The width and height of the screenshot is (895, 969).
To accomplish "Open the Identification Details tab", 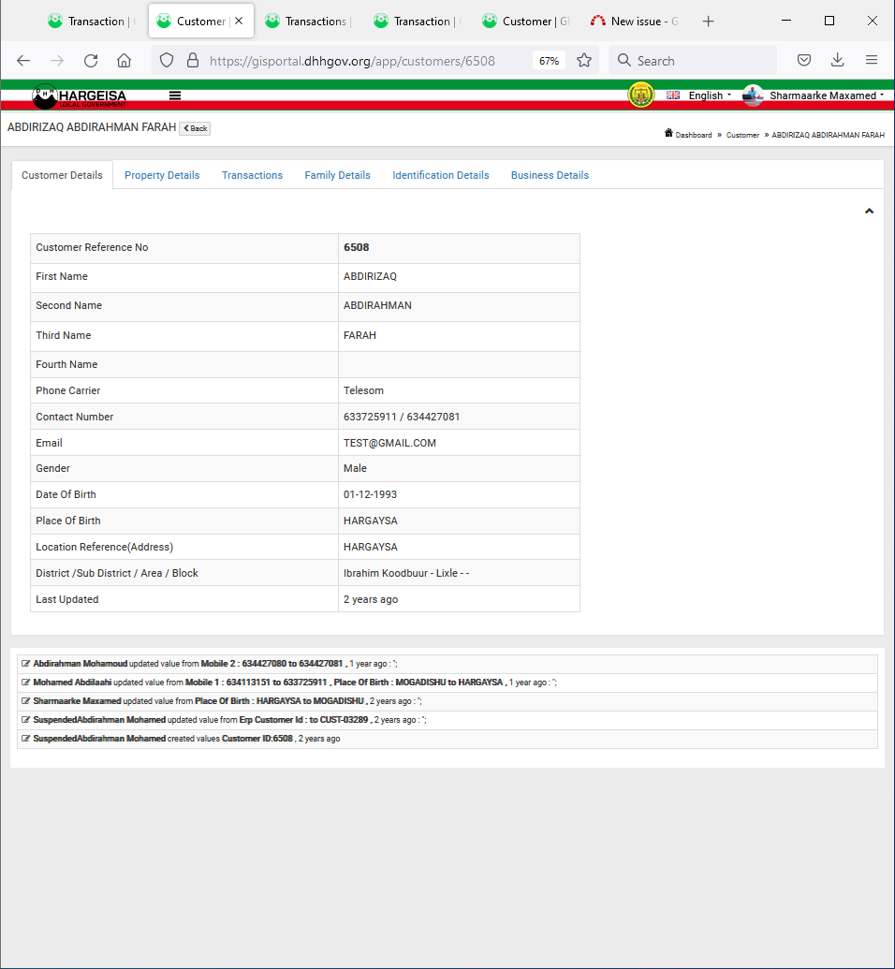I will 441,175.
